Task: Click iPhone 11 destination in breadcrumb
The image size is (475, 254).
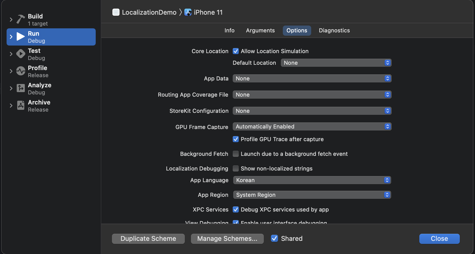Action: tap(208, 12)
